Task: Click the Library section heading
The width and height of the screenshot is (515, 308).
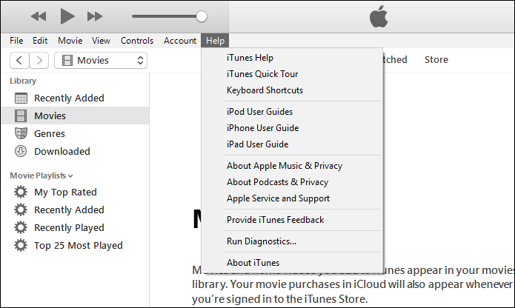Action: pos(23,81)
